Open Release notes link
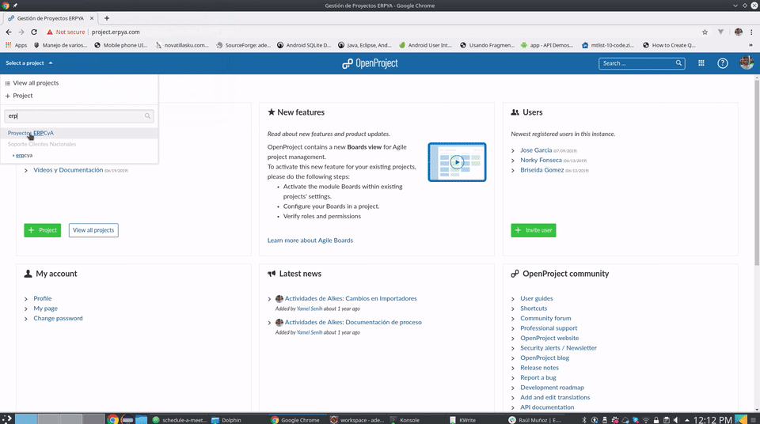This screenshot has width=760, height=424. pyautogui.click(x=539, y=368)
